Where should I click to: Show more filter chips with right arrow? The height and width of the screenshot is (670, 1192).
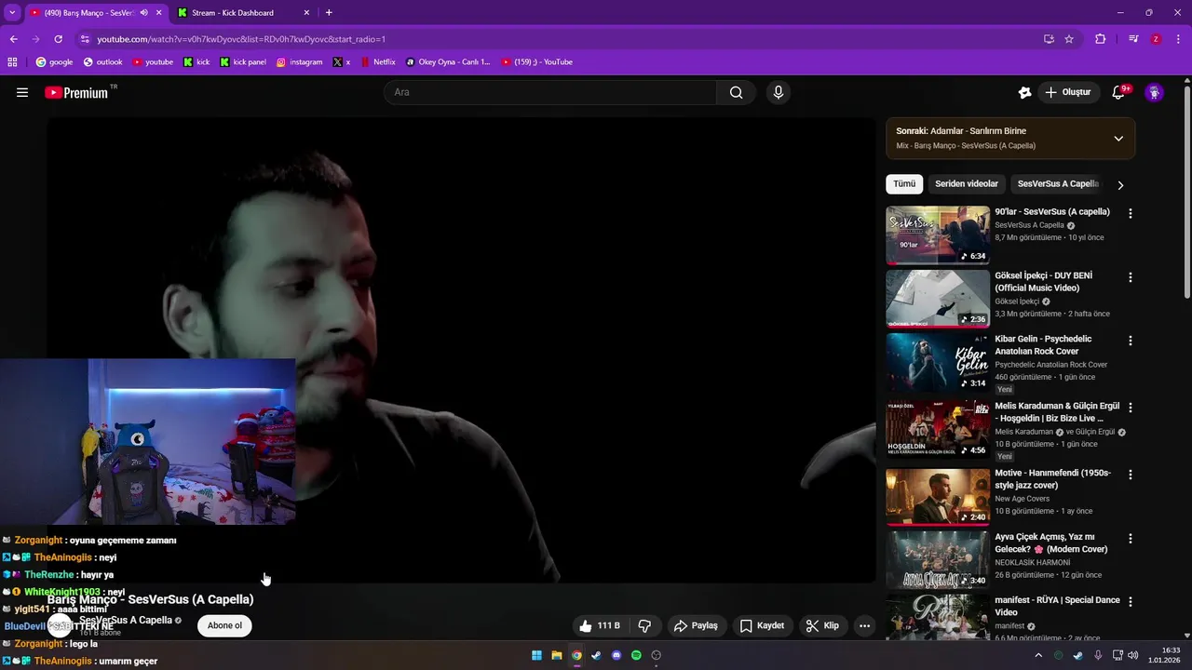pos(1120,185)
